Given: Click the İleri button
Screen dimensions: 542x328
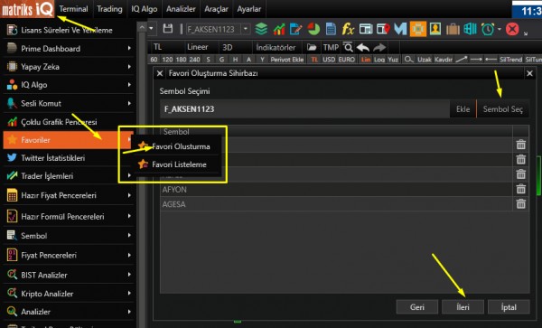Looking at the screenshot, I should point(463,307).
